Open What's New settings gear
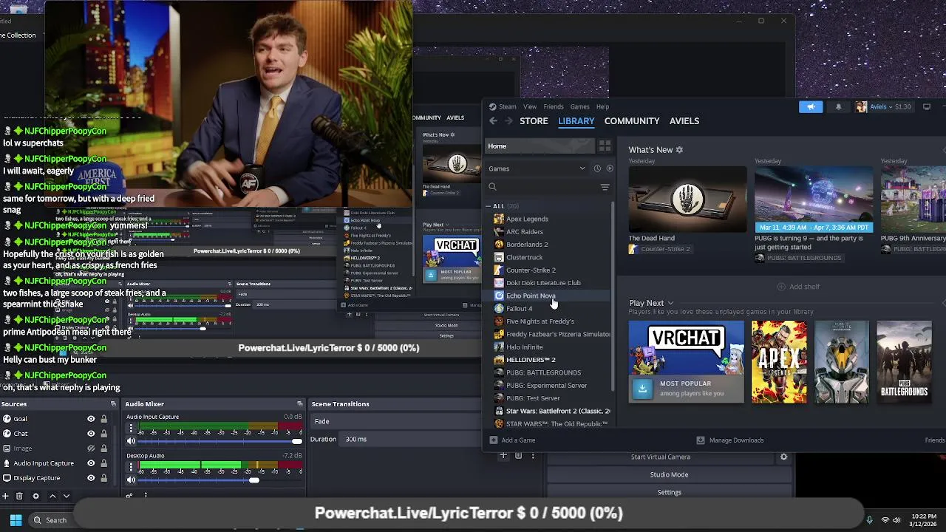 679,150
